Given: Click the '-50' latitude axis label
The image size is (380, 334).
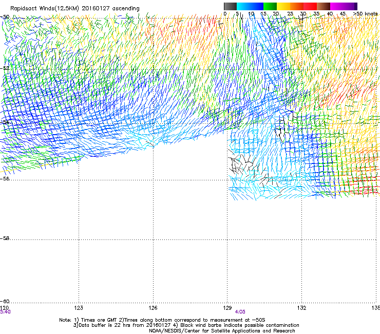Looking at the screenshot, I should [5, 17].
